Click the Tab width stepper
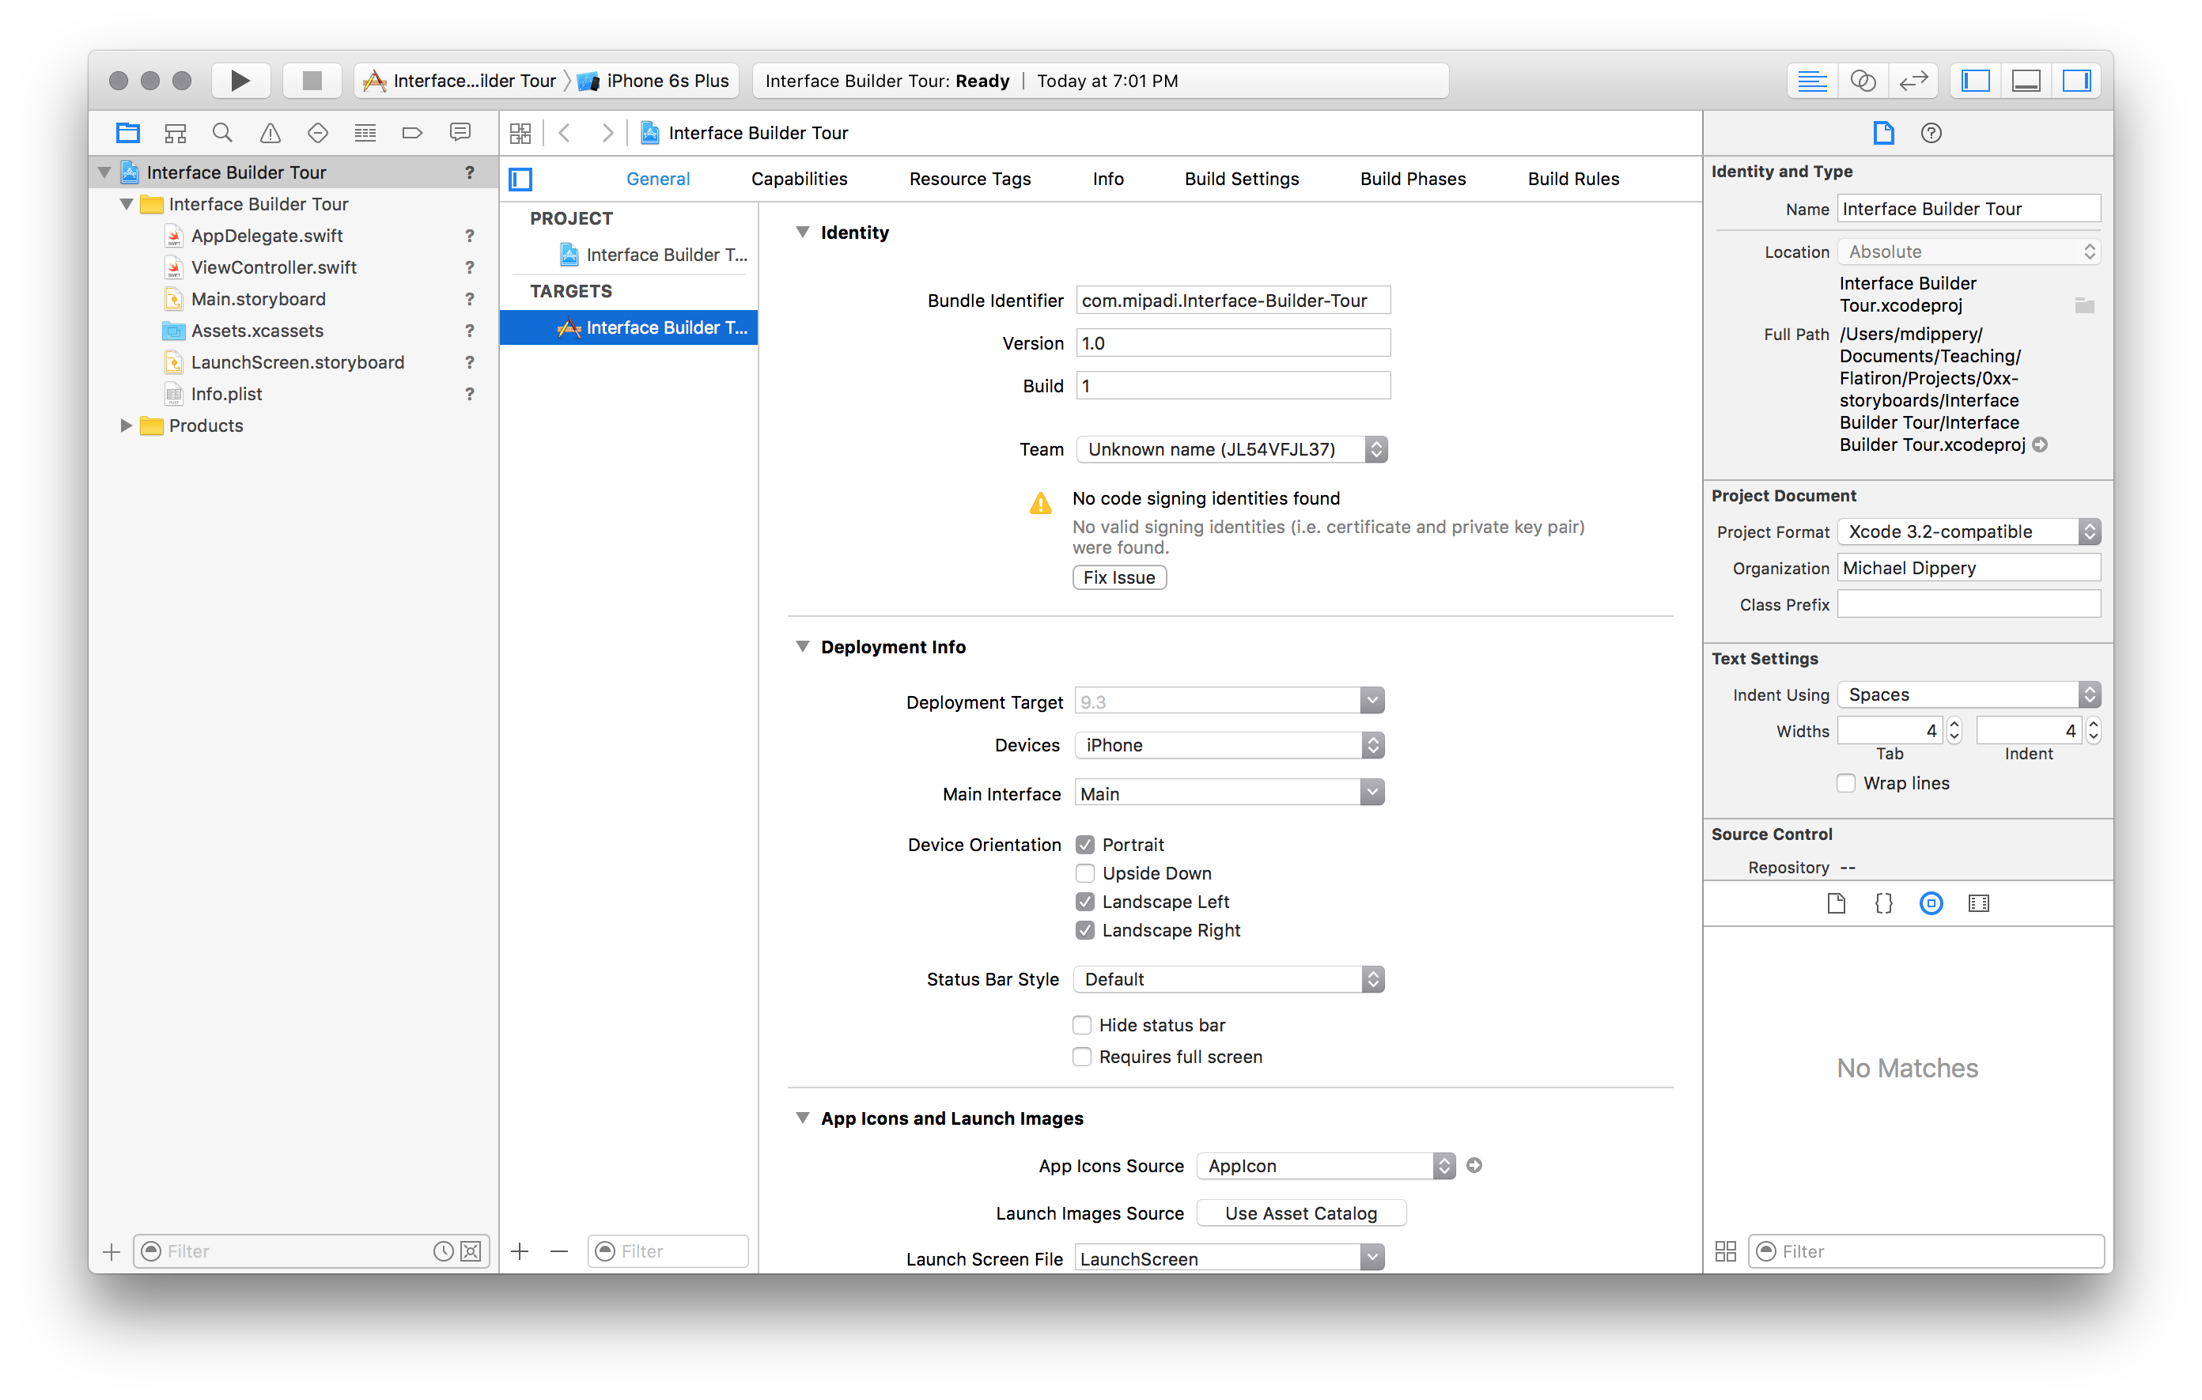The image size is (2202, 1400). (x=1955, y=731)
